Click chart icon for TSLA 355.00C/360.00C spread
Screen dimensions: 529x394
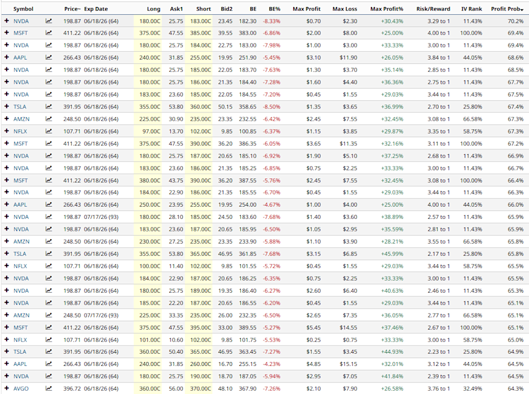point(49,107)
